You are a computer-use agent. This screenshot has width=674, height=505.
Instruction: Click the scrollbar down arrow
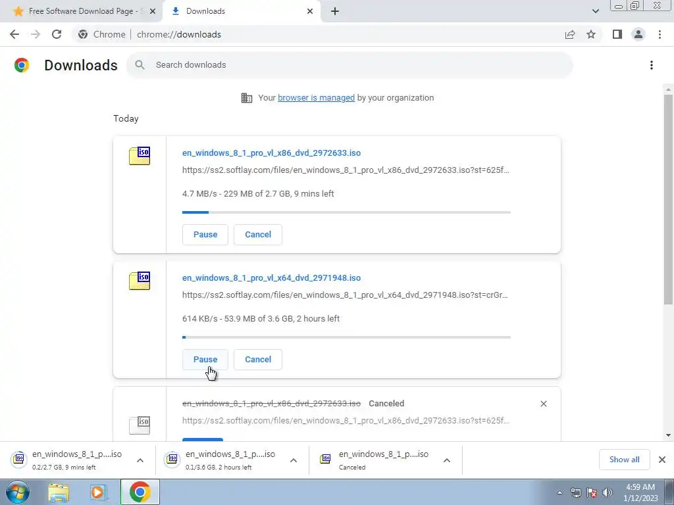(668, 435)
